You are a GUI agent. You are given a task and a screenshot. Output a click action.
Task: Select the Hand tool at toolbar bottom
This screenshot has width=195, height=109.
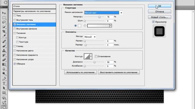[x=4, y=107]
